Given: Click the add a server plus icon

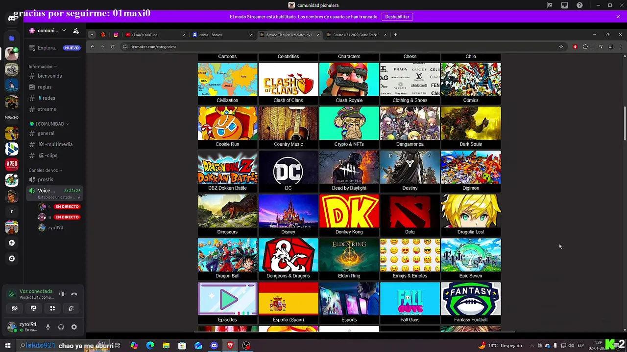Looking at the screenshot, I should click(x=12, y=243).
